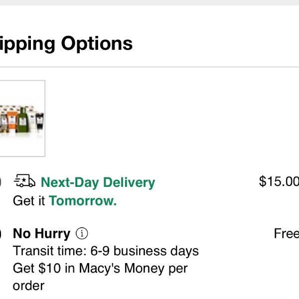Click the orange tube in product image
This screenshot has width=299, height=299.
pyautogui.click(x=12, y=121)
